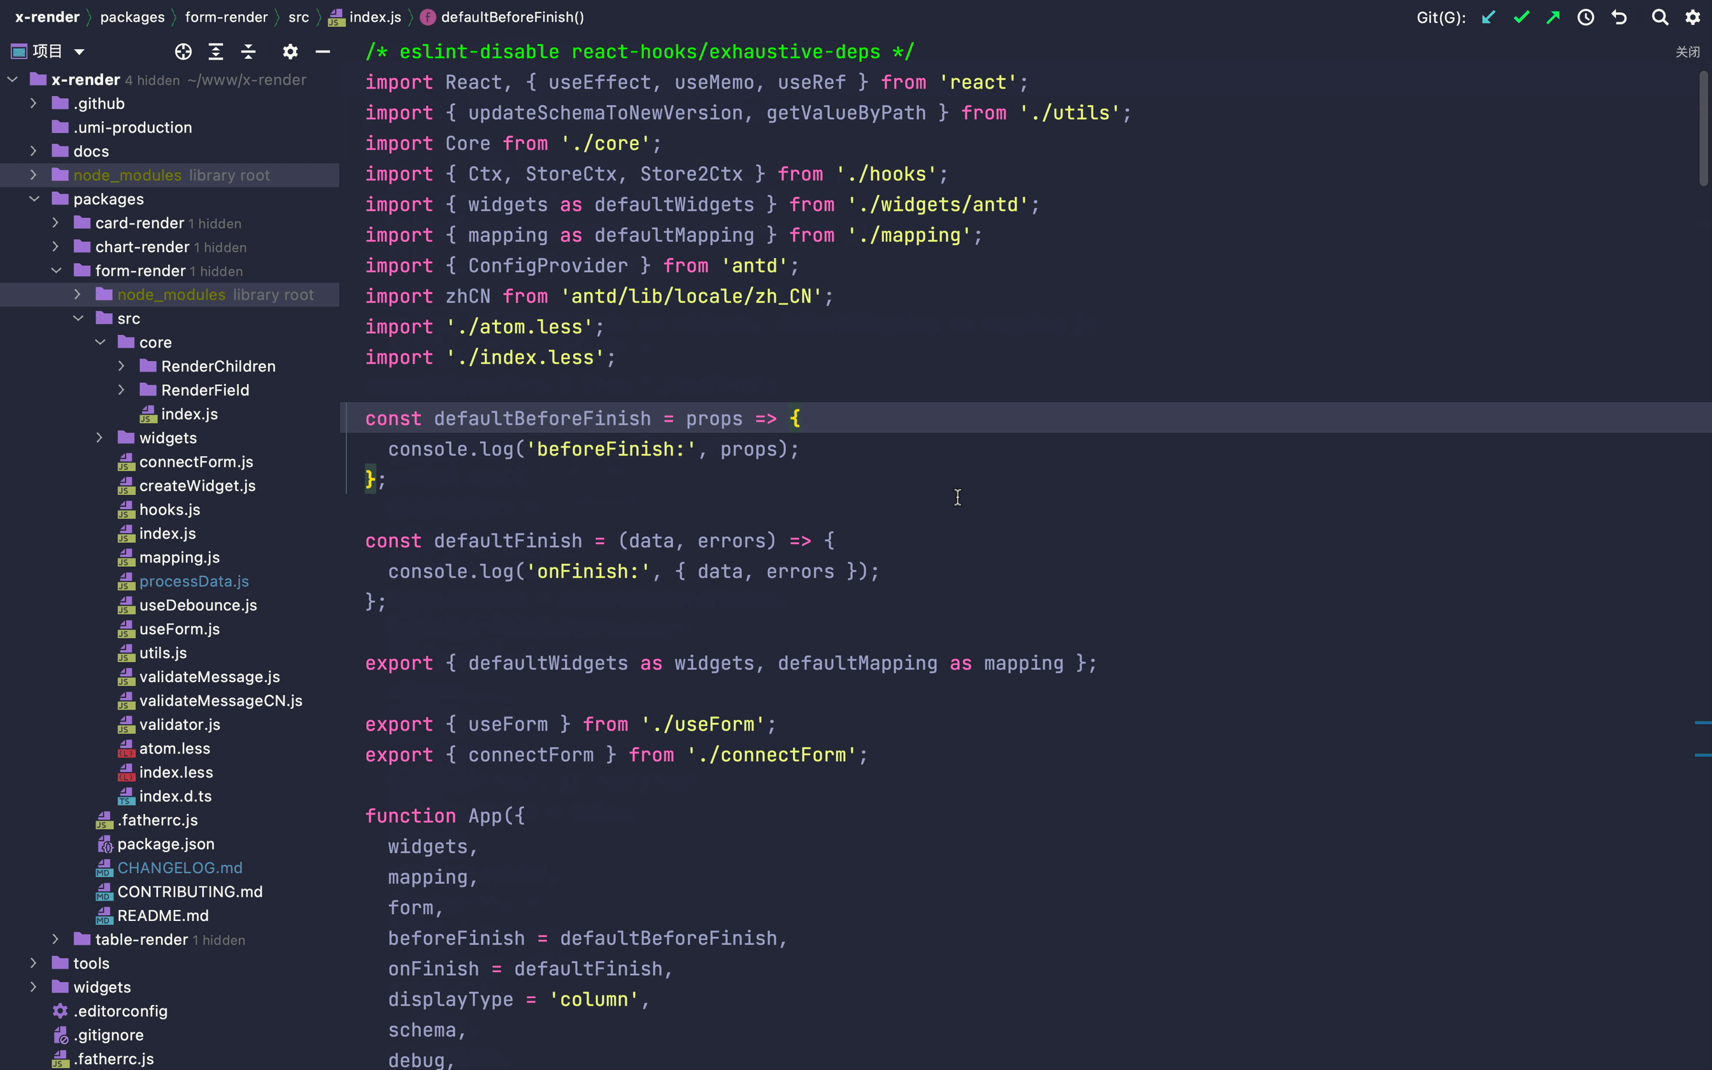1712x1070 pixels.
Task: Click collapse all icon in project panel
Action: click(248, 51)
